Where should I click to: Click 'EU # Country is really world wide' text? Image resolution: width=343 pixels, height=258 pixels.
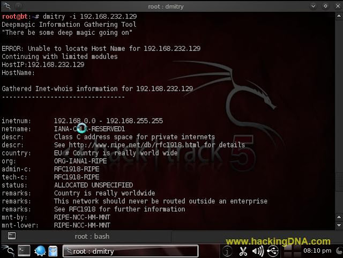pos(116,153)
